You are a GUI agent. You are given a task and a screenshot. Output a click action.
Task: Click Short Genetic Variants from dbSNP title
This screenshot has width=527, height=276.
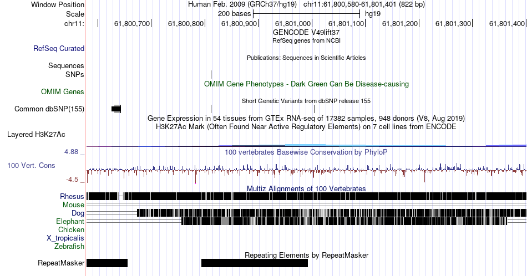(x=306, y=101)
